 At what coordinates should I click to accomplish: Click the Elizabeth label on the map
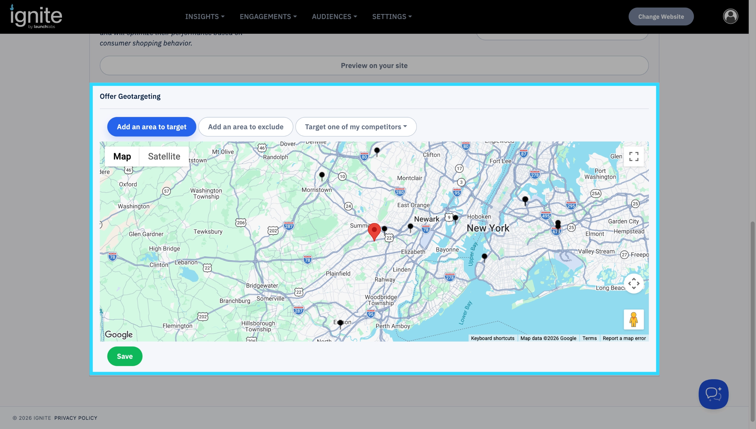(413, 252)
